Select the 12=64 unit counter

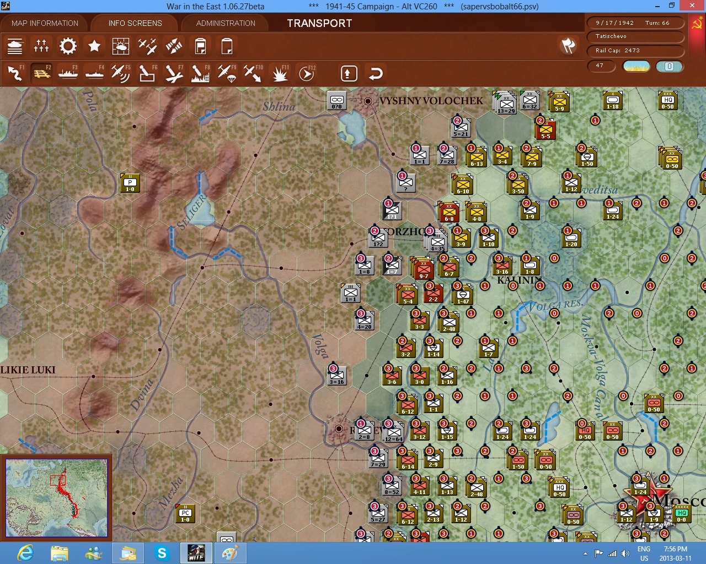(x=393, y=432)
